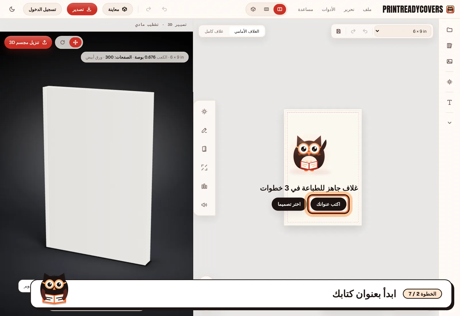Click the book page icon in the floating tools

coord(204,149)
